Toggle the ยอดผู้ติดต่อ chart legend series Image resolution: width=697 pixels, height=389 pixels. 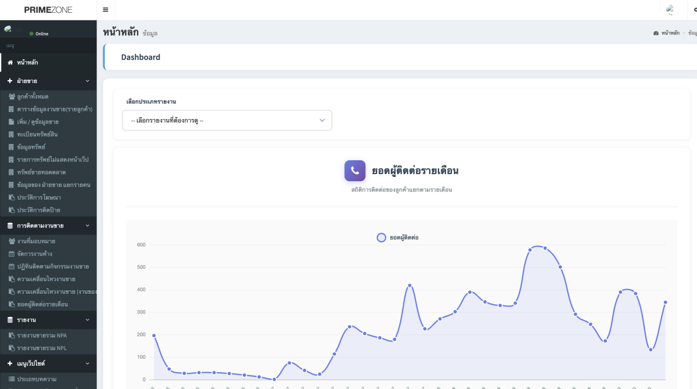[398, 237]
